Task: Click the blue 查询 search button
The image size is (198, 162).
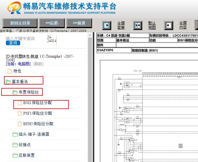Action: click(13, 43)
